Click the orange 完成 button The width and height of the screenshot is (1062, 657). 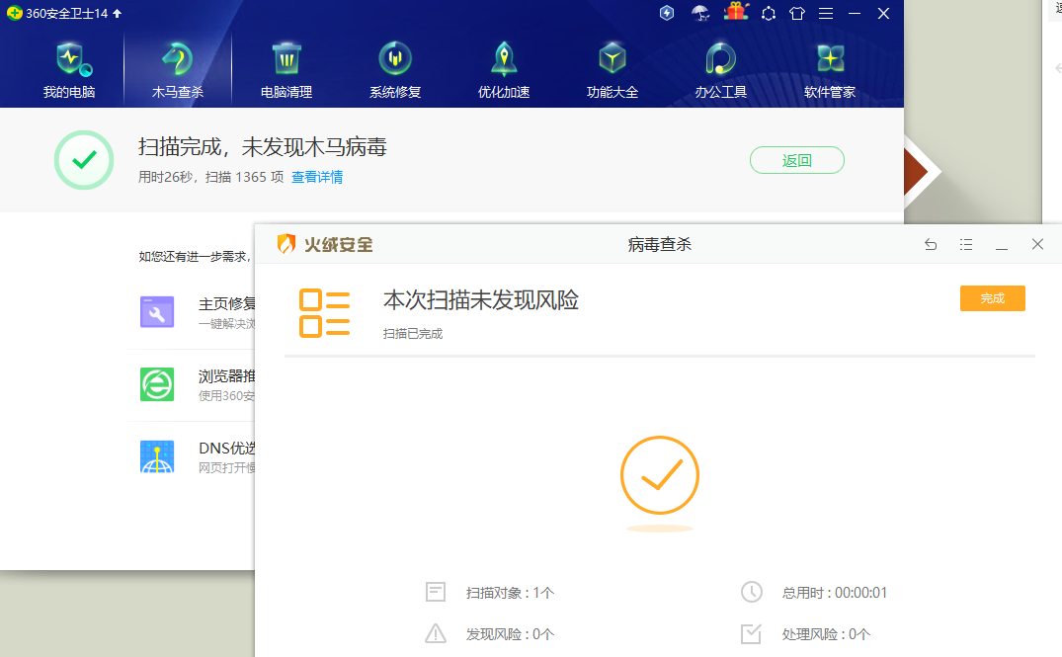point(993,298)
